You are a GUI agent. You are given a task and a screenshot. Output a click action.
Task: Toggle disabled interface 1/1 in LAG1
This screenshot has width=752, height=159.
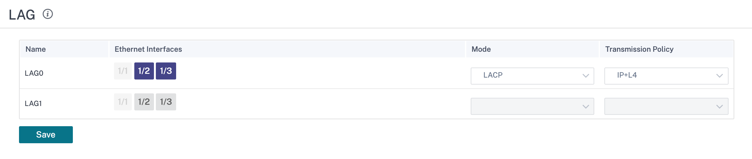click(x=123, y=102)
